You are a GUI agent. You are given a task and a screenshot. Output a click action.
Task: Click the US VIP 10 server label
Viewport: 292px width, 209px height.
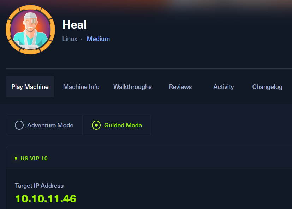[34, 158]
